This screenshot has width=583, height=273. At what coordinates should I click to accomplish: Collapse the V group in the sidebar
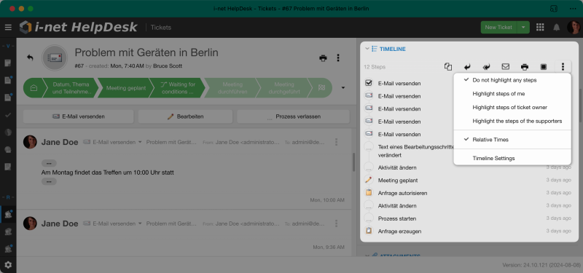tap(8, 46)
